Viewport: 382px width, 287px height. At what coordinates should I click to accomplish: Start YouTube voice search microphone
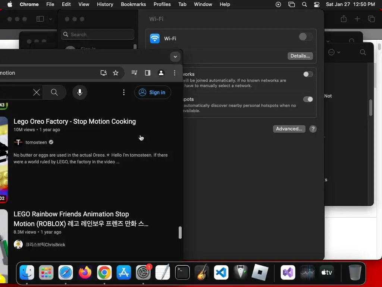tap(80, 92)
